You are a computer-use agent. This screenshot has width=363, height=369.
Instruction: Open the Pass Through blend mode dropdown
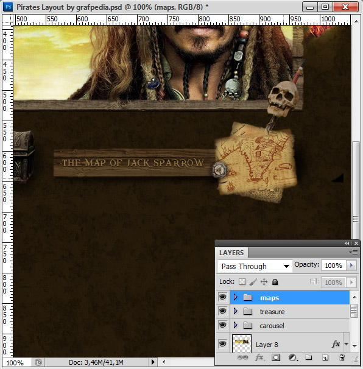[255, 266]
